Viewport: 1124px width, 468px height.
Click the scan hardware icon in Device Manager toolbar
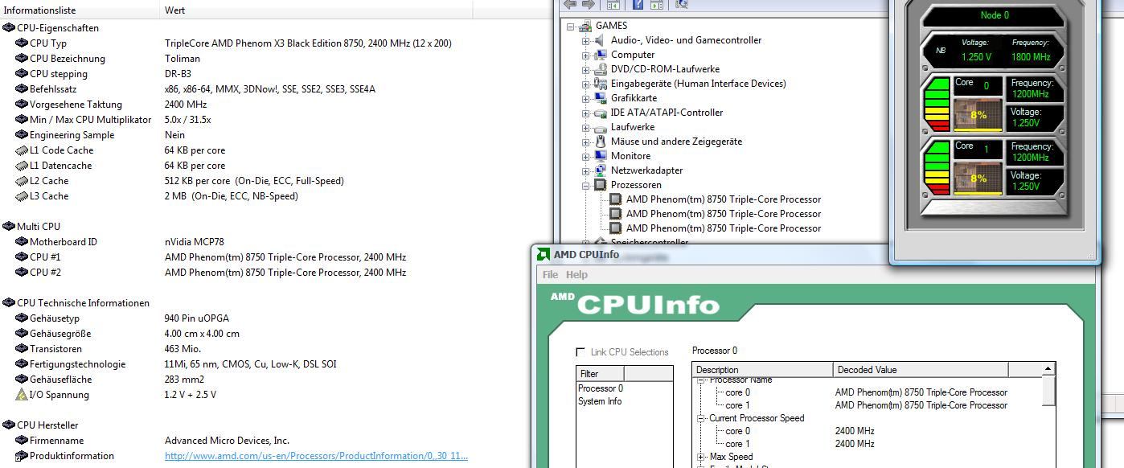pyautogui.click(x=682, y=4)
